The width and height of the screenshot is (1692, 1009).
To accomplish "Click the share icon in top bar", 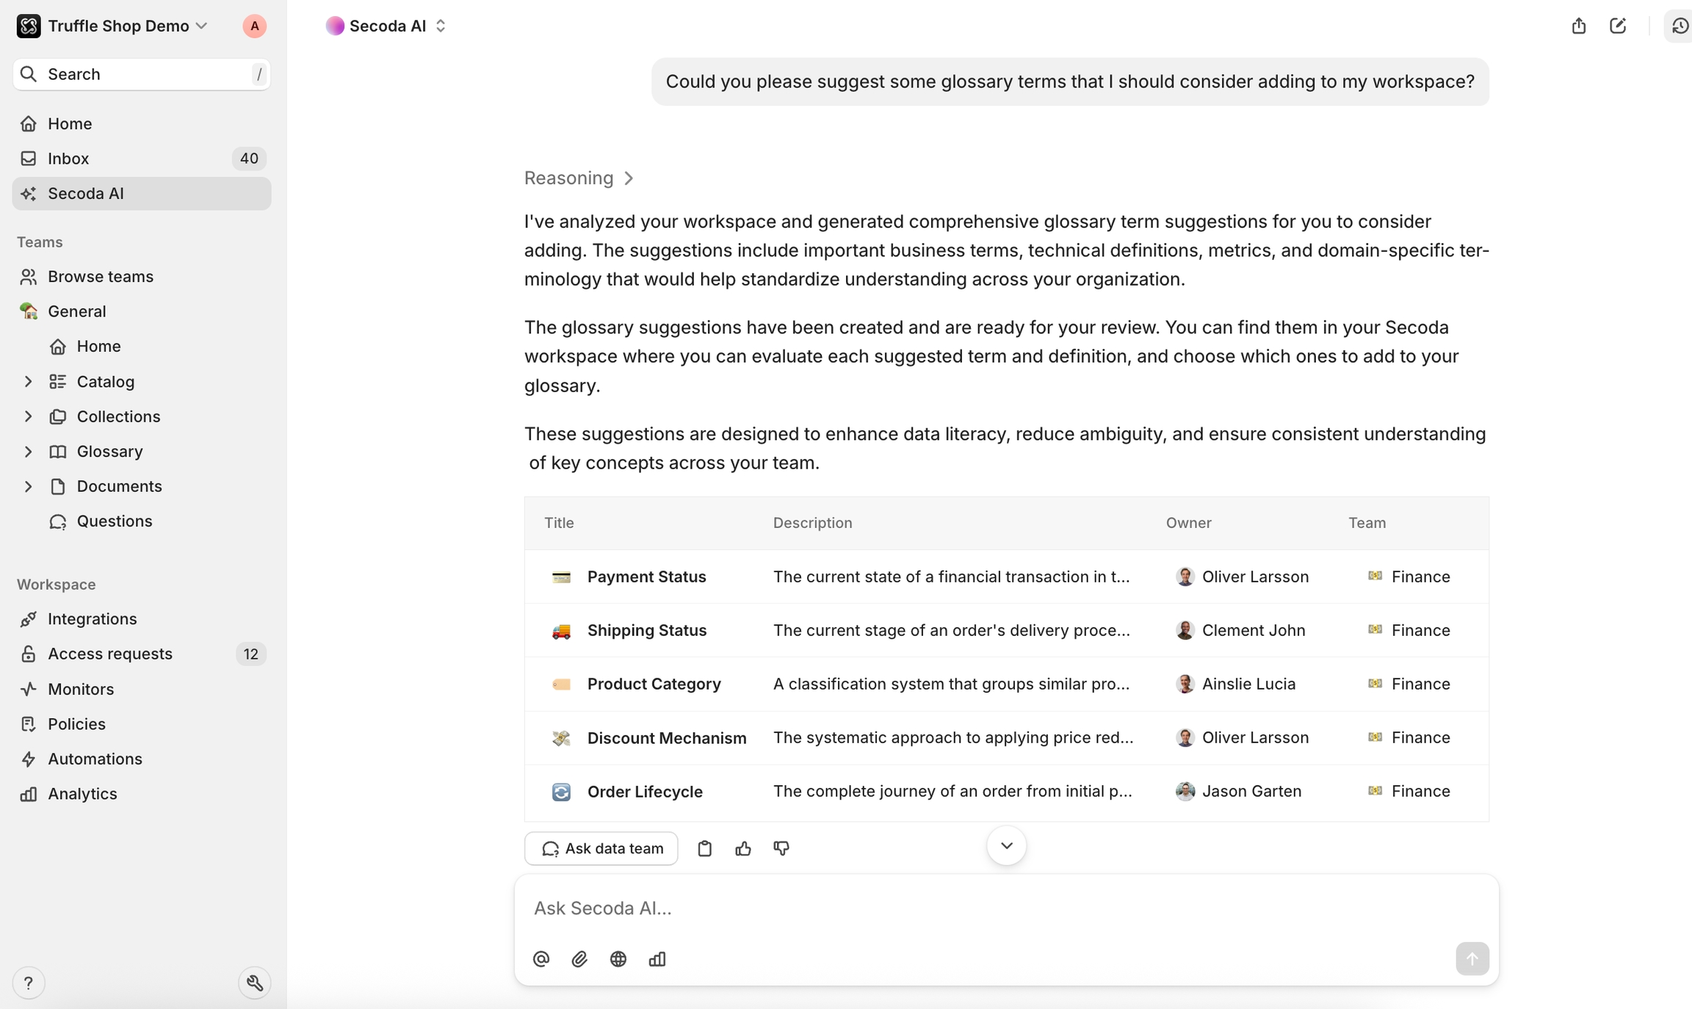I will 1579,26.
